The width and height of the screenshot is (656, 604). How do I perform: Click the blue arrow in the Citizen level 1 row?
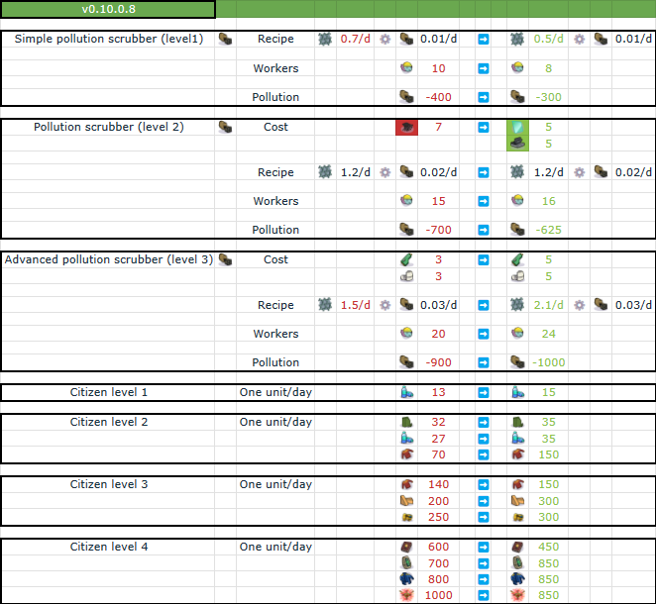484,392
